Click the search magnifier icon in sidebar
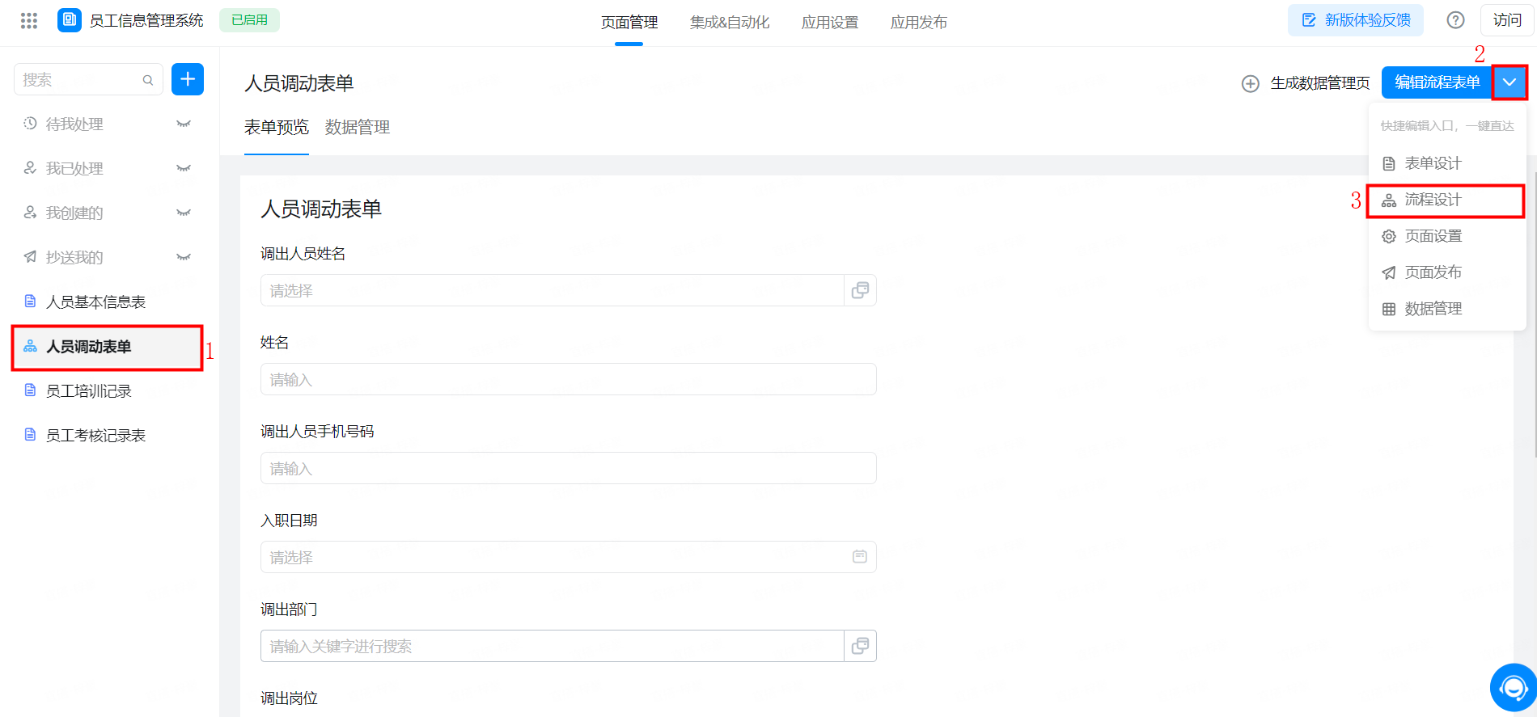 [148, 80]
